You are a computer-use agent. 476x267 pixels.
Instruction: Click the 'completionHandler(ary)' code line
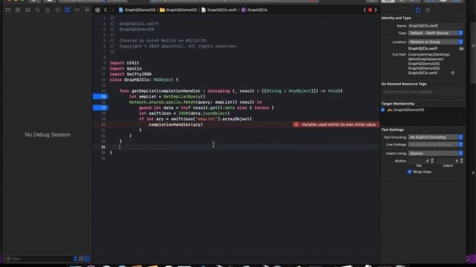click(176, 125)
